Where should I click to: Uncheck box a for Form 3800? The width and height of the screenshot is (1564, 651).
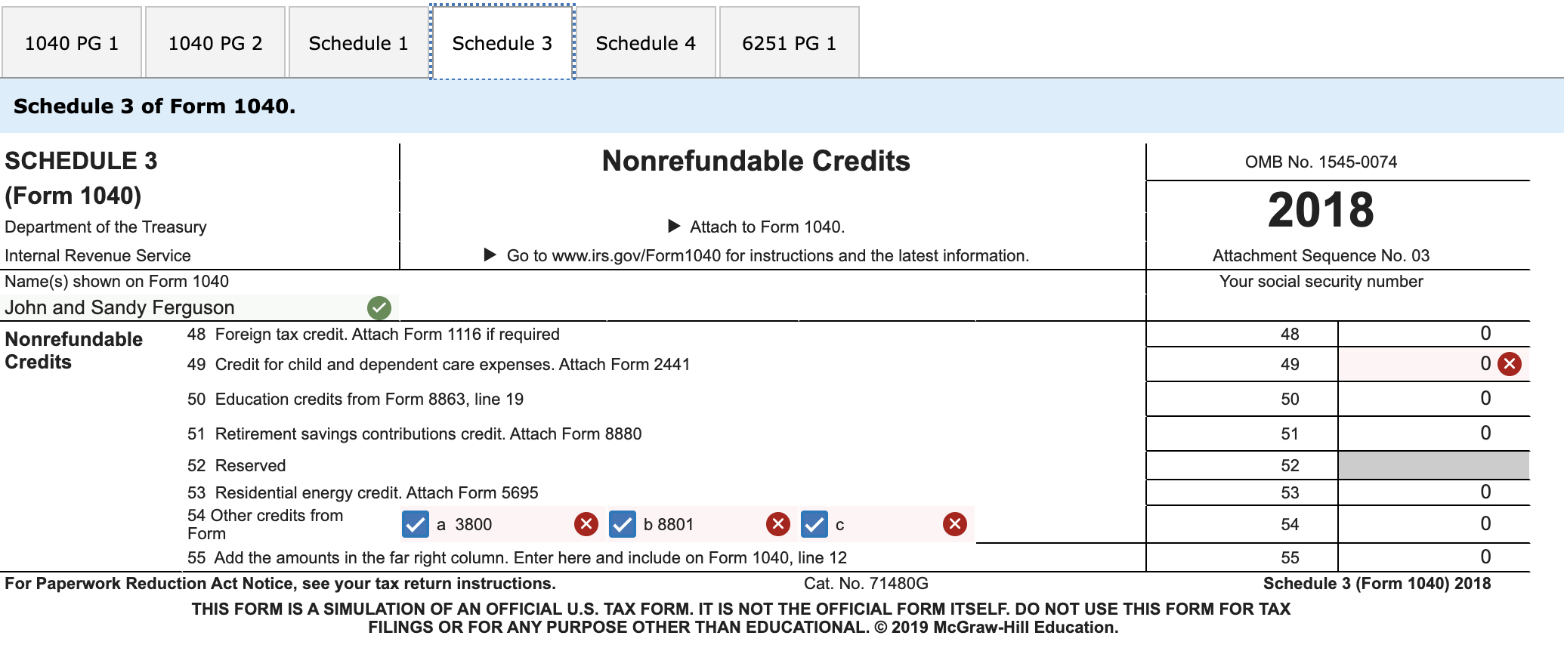[x=414, y=524]
